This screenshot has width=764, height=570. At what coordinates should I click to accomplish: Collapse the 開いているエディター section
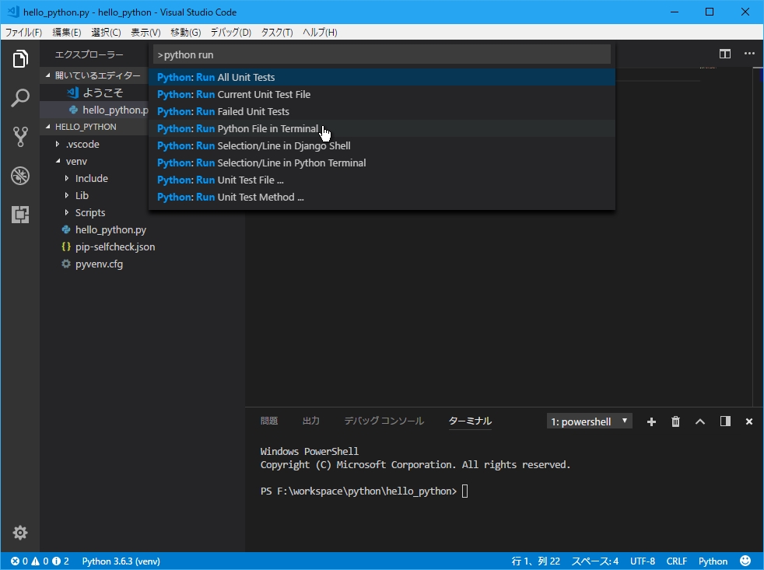pyautogui.click(x=47, y=75)
